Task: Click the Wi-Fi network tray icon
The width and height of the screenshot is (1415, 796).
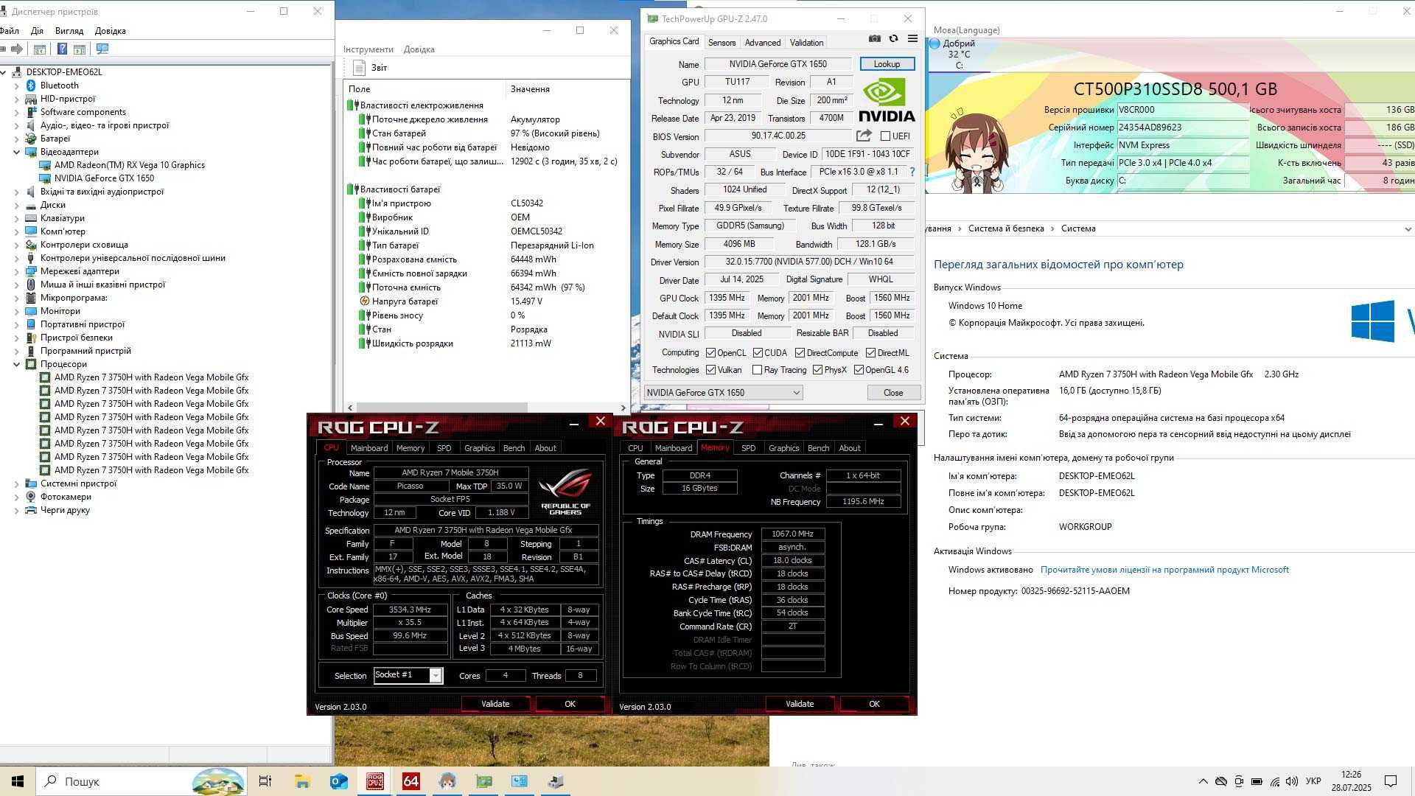Action: pos(1273,781)
